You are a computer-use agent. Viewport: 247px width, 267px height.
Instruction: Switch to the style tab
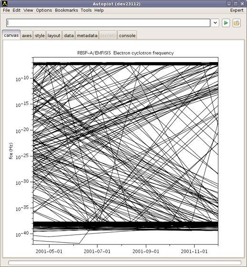pos(40,35)
